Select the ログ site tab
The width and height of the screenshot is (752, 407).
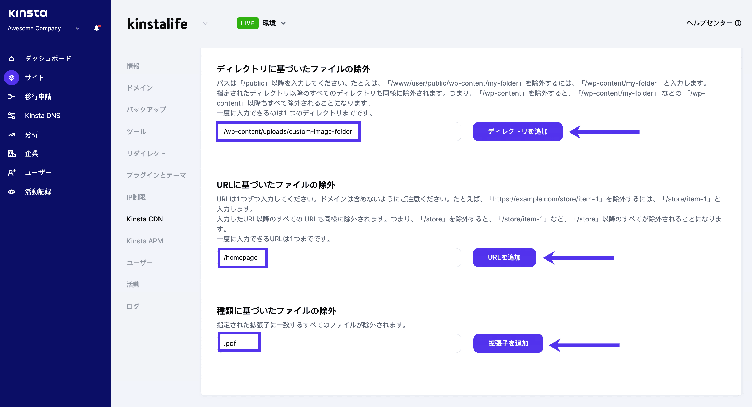tap(133, 306)
